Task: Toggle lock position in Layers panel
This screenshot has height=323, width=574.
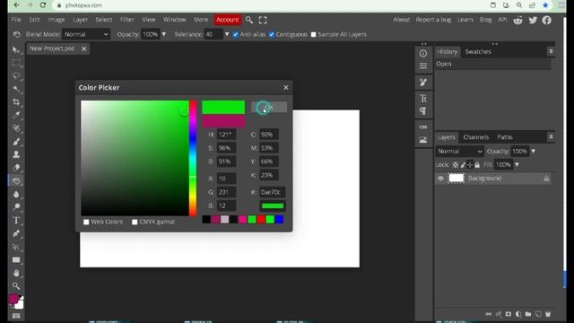Action: click(470, 165)
